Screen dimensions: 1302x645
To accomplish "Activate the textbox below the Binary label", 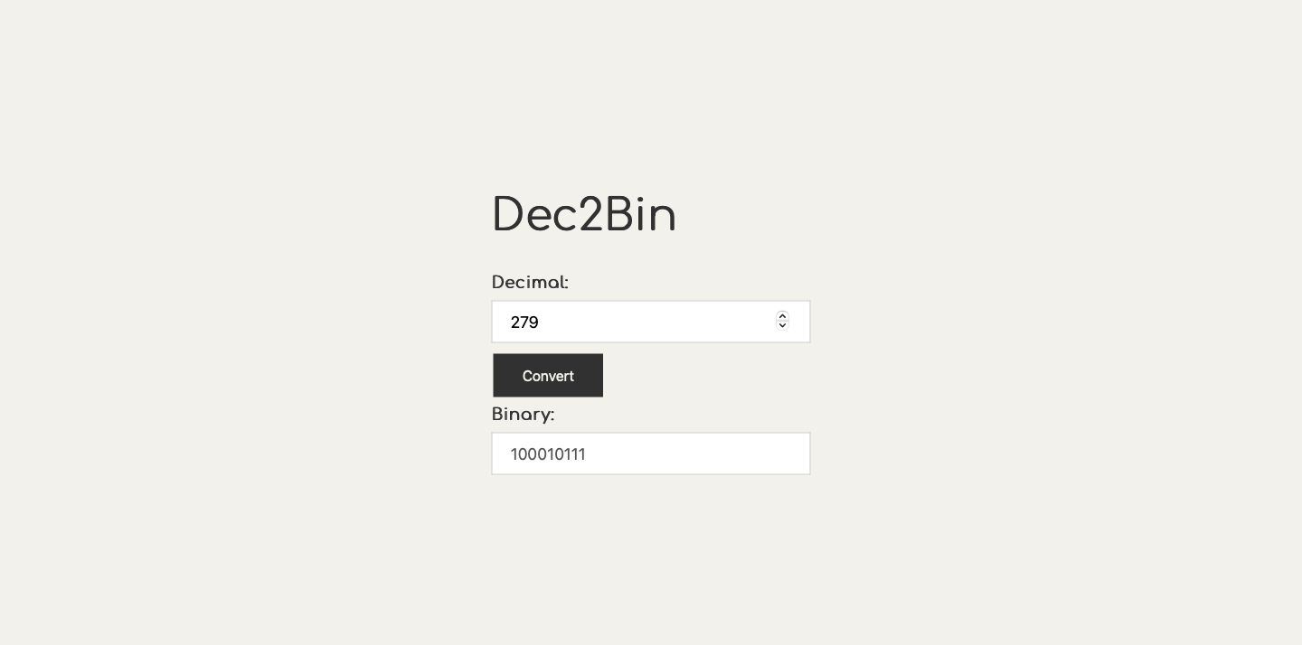I will [651, 453].
